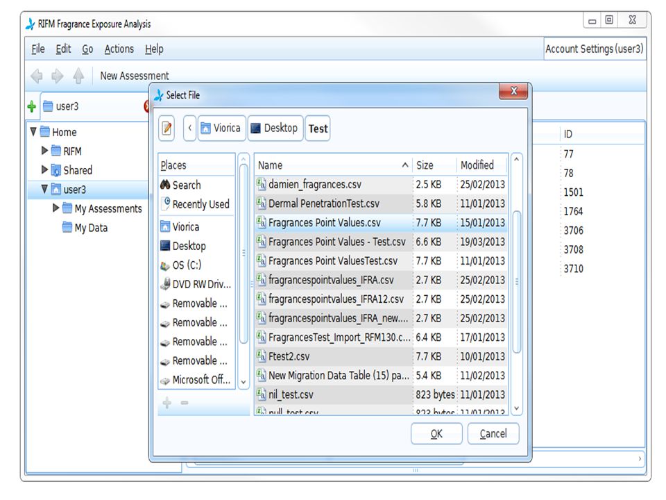Click ID value 3706 in the main window
666x500 pixels.
(573, 231)
